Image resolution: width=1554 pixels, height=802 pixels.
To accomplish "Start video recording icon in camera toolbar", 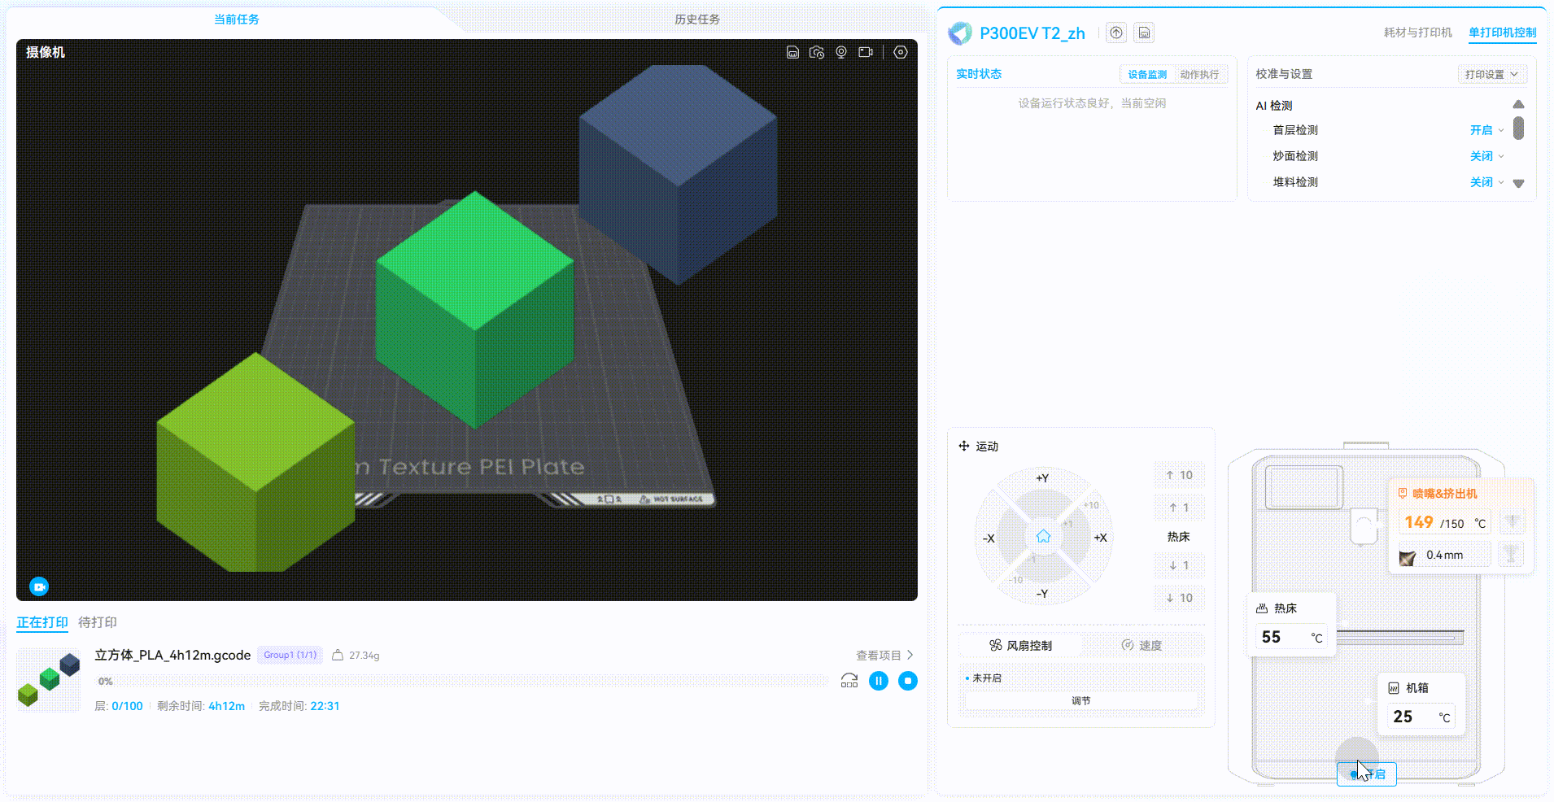I will (x=866, y=52).
